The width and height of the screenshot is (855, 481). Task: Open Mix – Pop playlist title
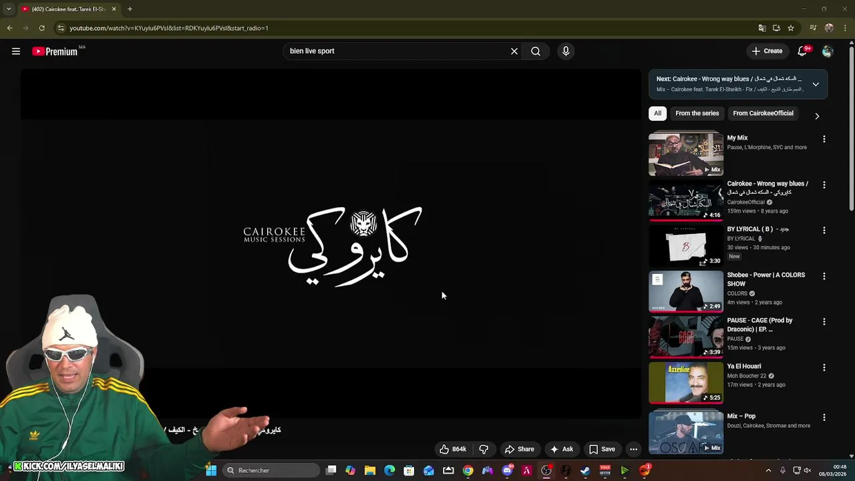[x=741, y=416]
